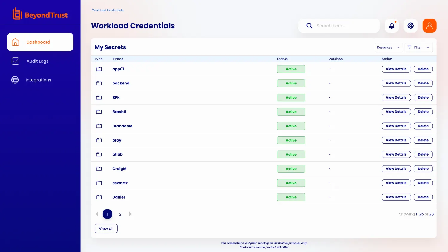The height and width of the screenshot is (252, 448).
Task: Go to next page arrow
Action: pyautogui.click(x=130, y=214)
